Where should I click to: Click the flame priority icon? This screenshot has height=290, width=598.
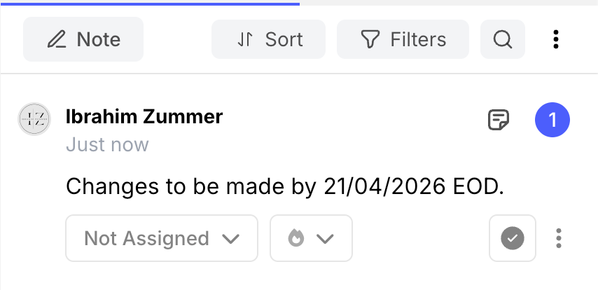pos(296,238)
